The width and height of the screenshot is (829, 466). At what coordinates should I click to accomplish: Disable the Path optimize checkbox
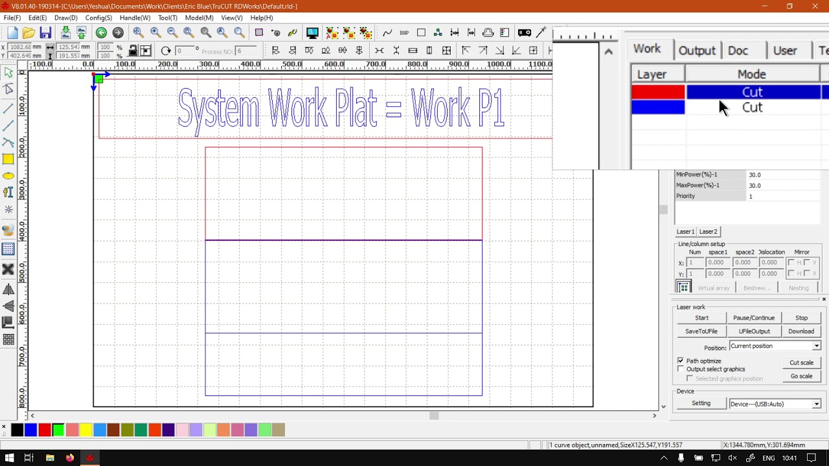point(681,361)
